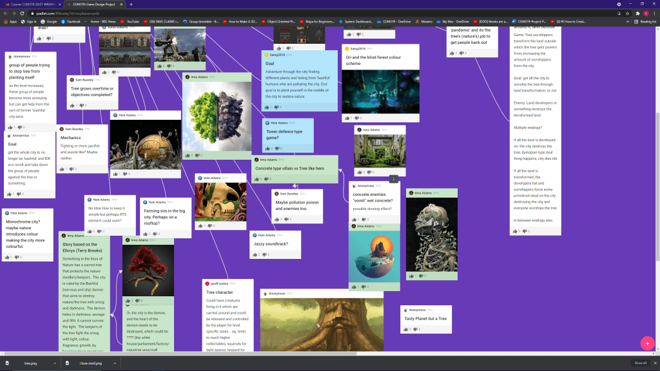Like the 'Ori and the blind forest' post
Viewport: 660px width, 371px height.
pos(345,117)
